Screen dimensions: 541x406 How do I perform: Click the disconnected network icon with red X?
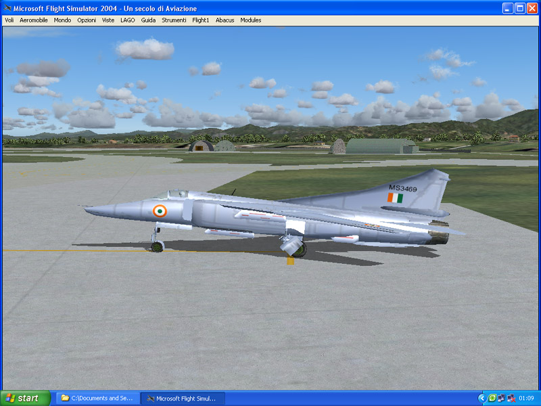pos(511,398)
